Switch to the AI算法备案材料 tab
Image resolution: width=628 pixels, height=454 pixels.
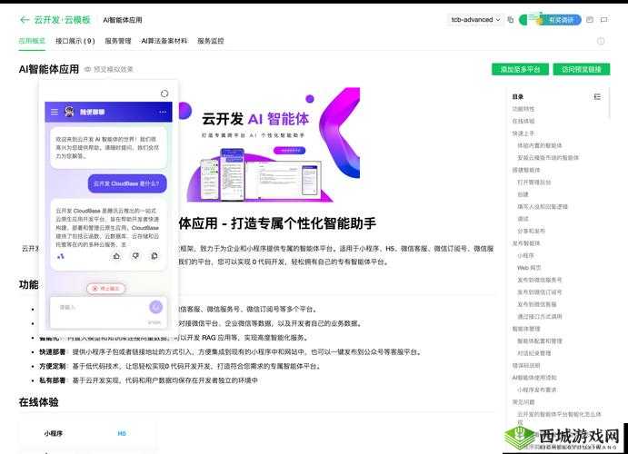(x=164, y=41)
